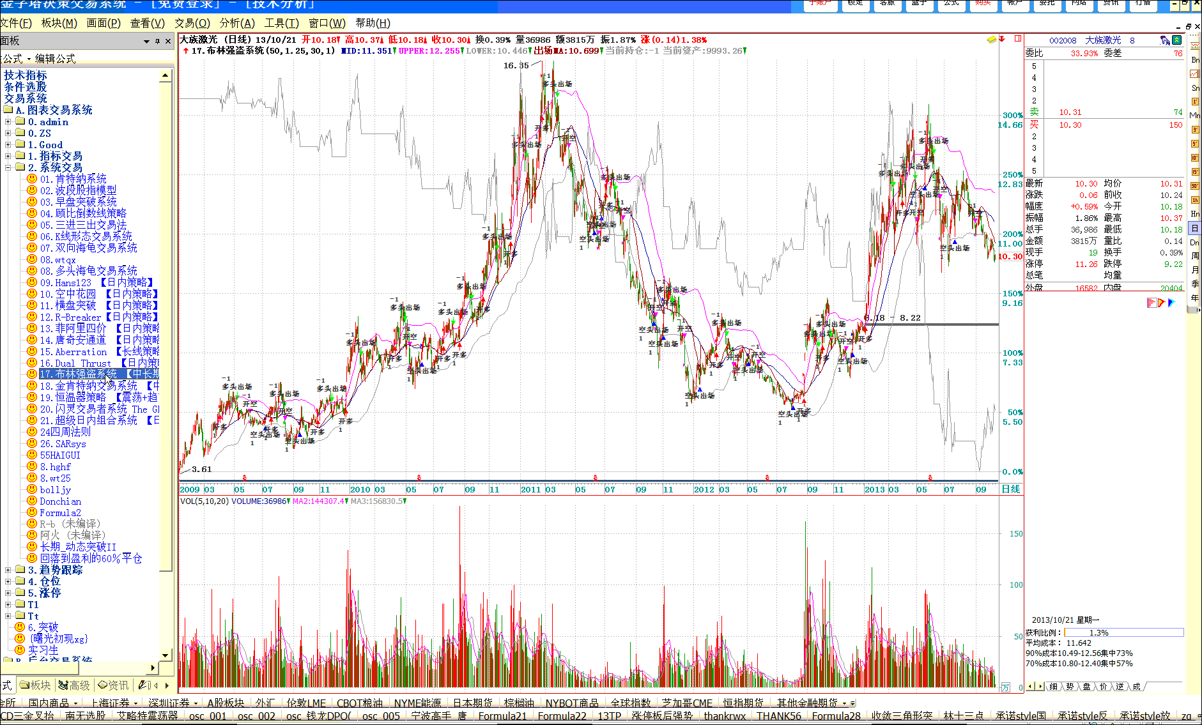Open the left panel dropdown arrow
The width and height of the screenshot is (1202, 725).
146,42
